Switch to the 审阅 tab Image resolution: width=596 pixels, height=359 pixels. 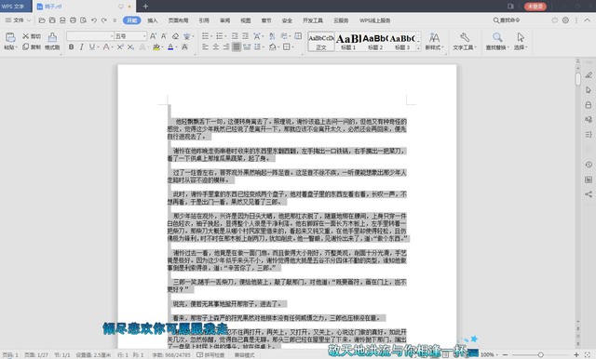coord(224,20)
